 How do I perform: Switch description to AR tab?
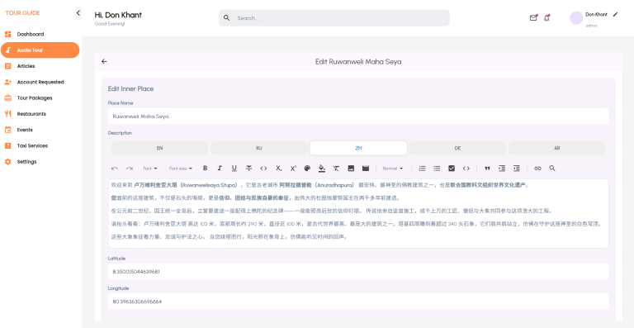(x=556, y=148)
